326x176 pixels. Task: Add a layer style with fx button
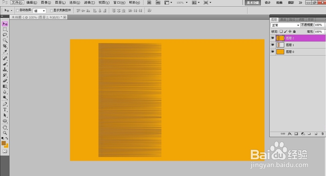tap(289, 134)
